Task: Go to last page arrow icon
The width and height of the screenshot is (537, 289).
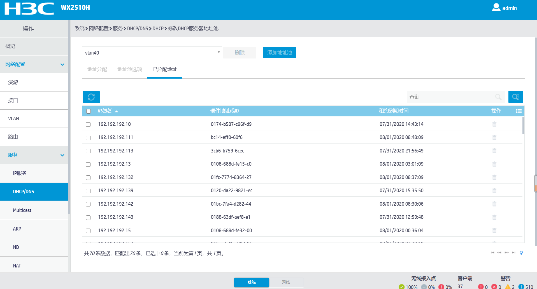Action: point(513,253)
